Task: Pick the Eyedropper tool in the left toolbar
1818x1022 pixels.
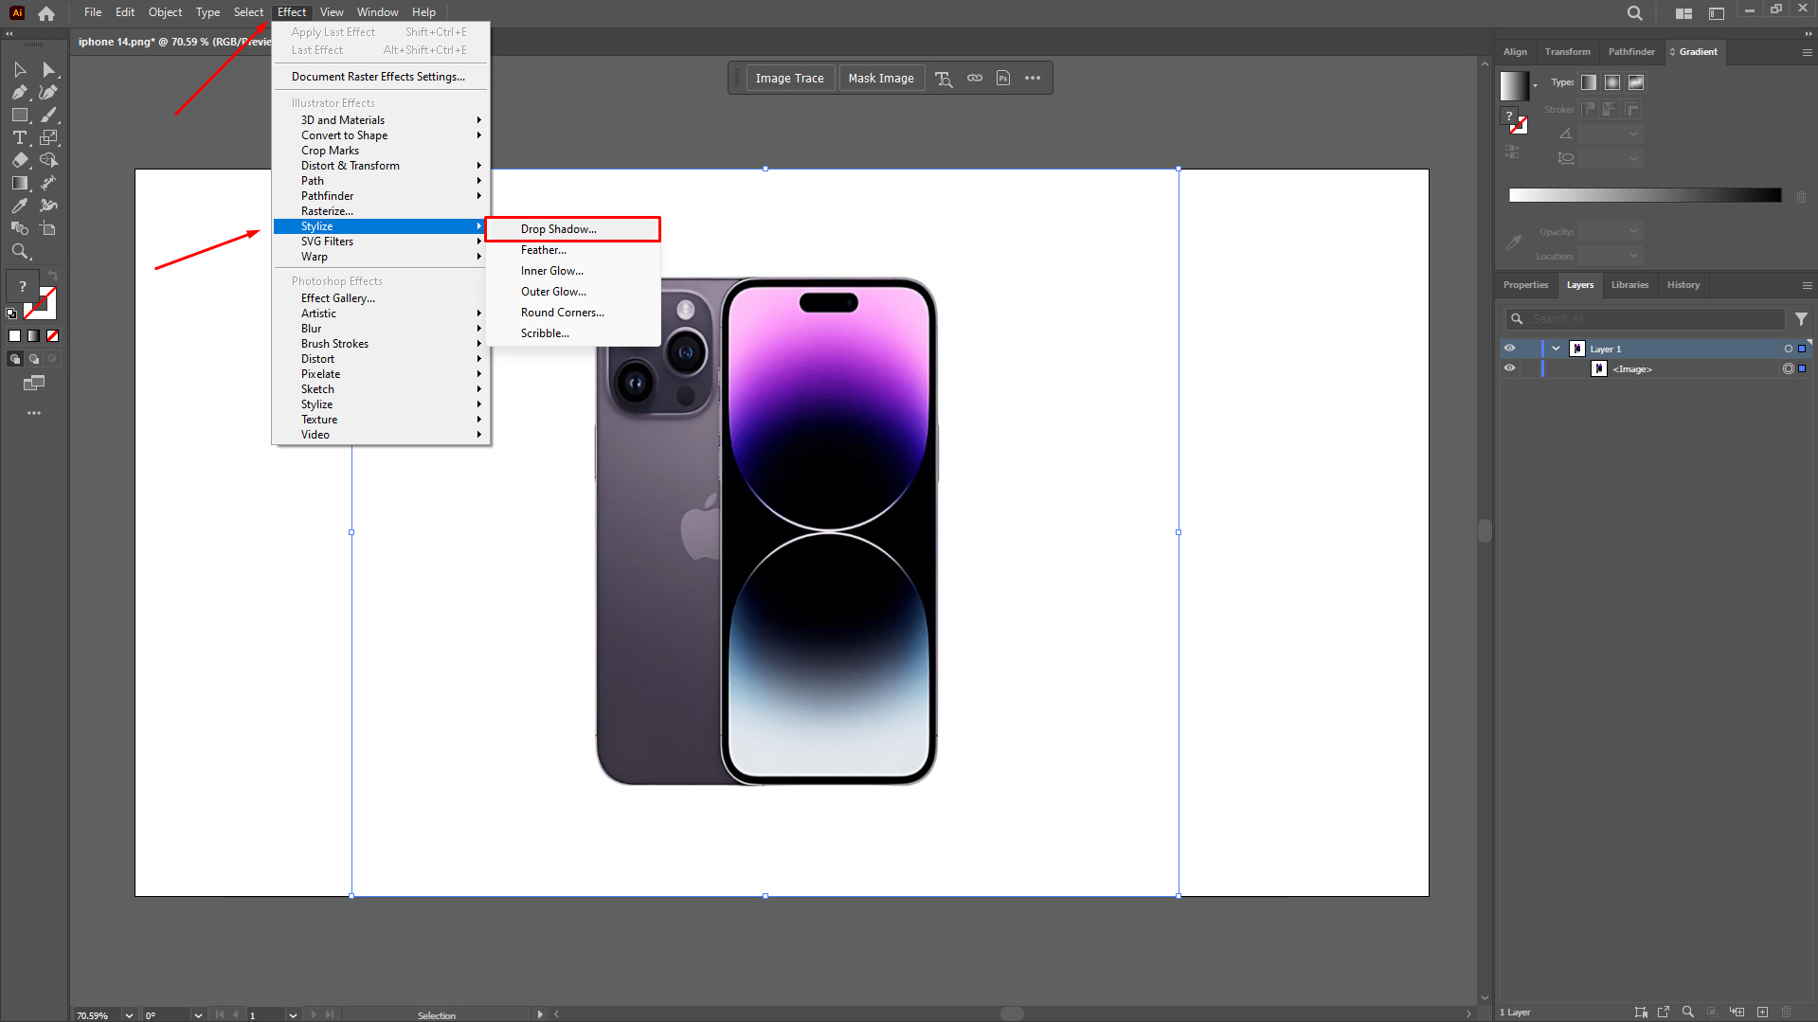Action: 19,206
